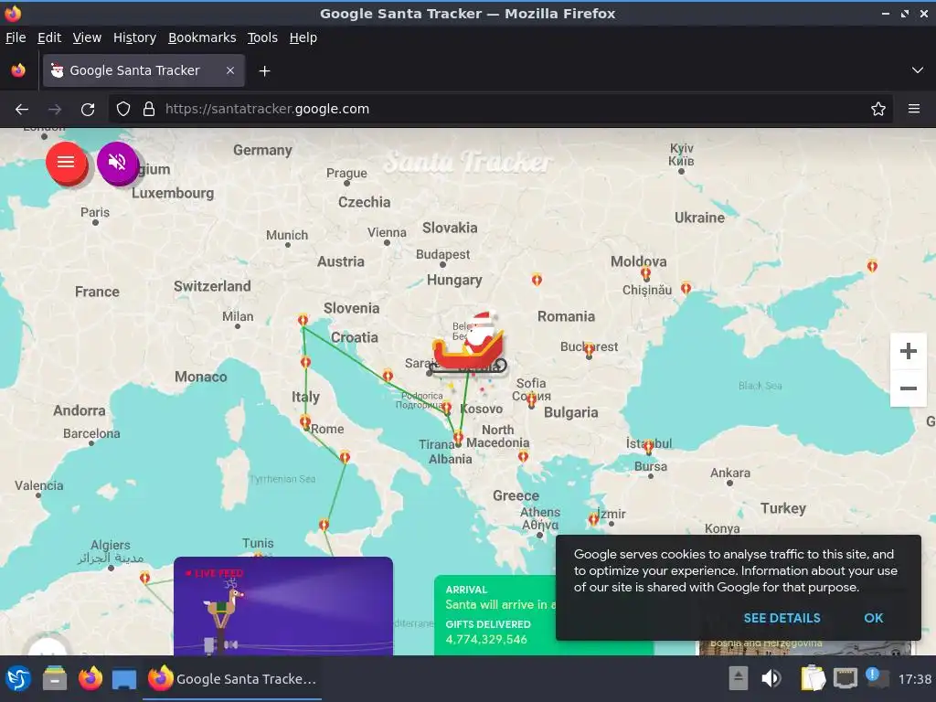Open the notification tray icon
The height and width of the screenshot is (702, 936).
coord(877,677)
